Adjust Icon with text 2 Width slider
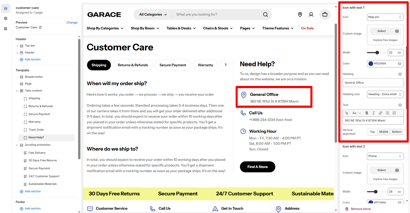The width and height of the screenshot is (410, 213). pos(376,192)
